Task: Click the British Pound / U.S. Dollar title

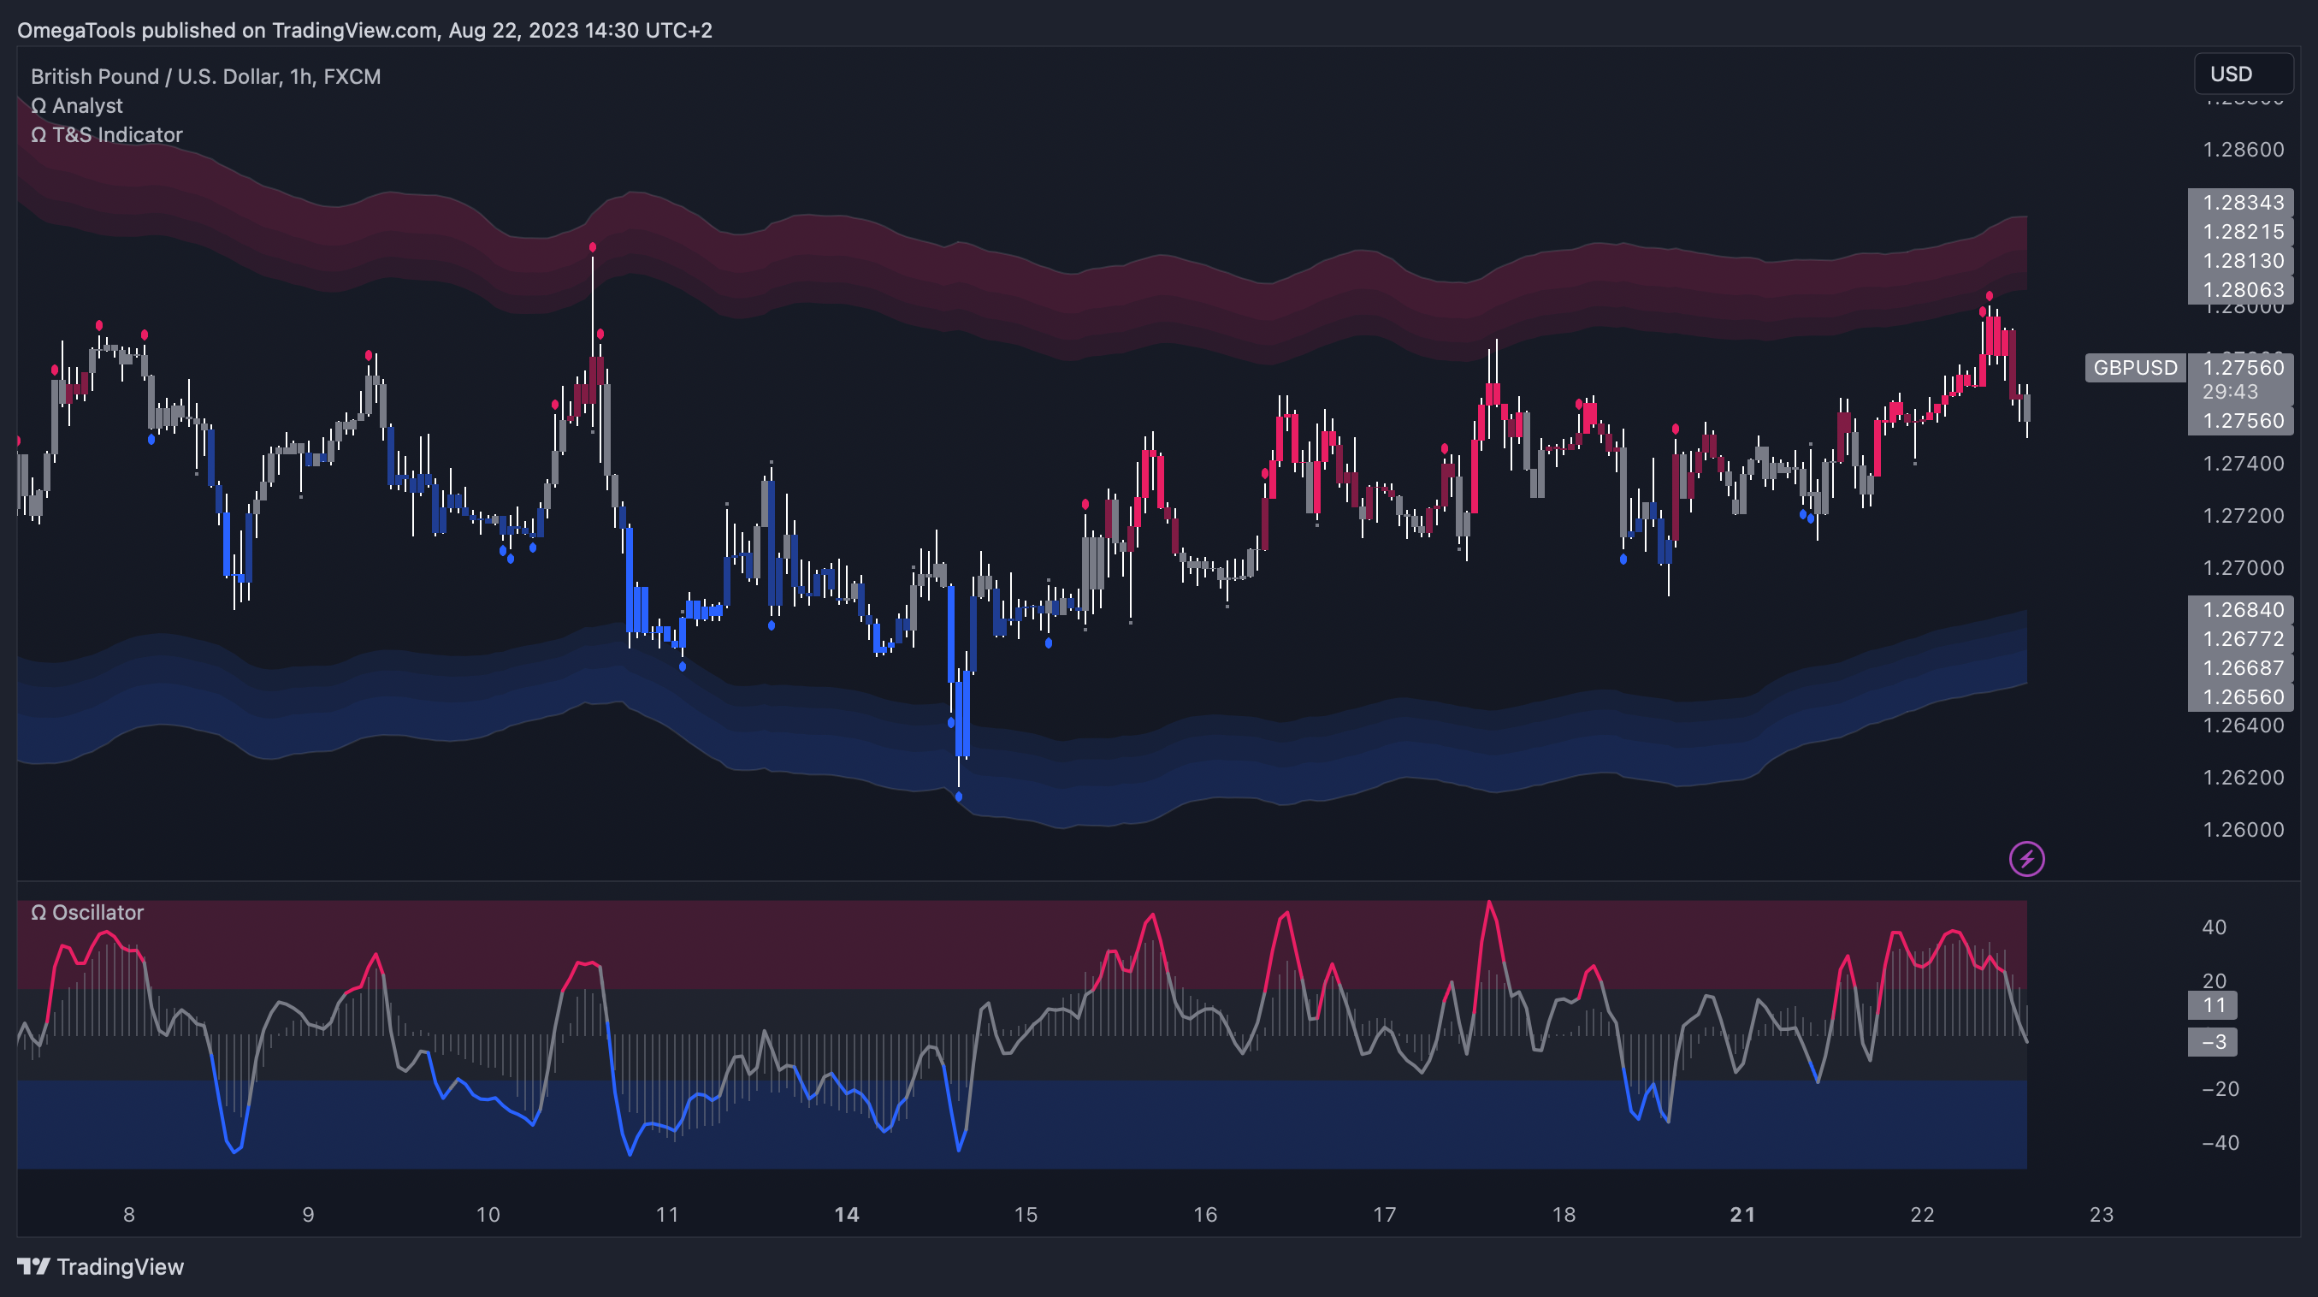Action: (205, 76)
